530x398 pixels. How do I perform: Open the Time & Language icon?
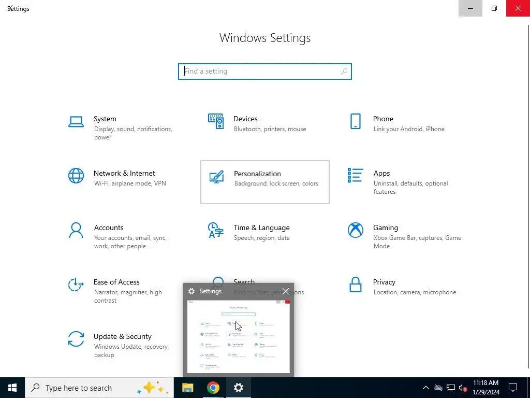coord(216,230)
